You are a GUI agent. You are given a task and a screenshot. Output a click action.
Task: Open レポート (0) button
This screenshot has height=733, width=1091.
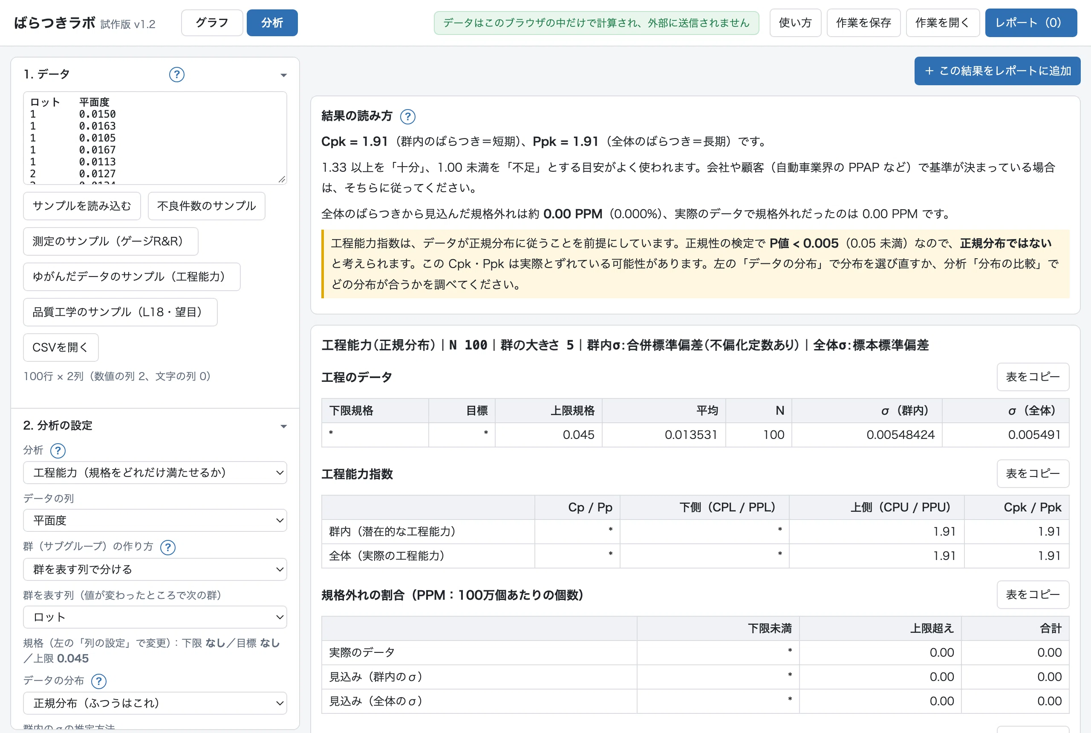(1031, 23)
